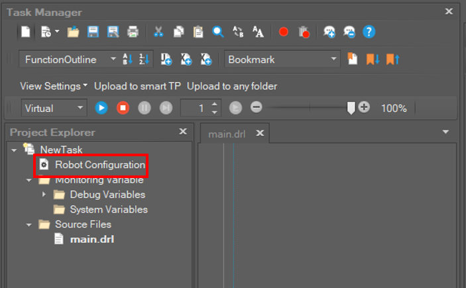Viewport: 466px width, 288px height.
Task: Expand the Debug Variables folder
Action: click(44, 195)
